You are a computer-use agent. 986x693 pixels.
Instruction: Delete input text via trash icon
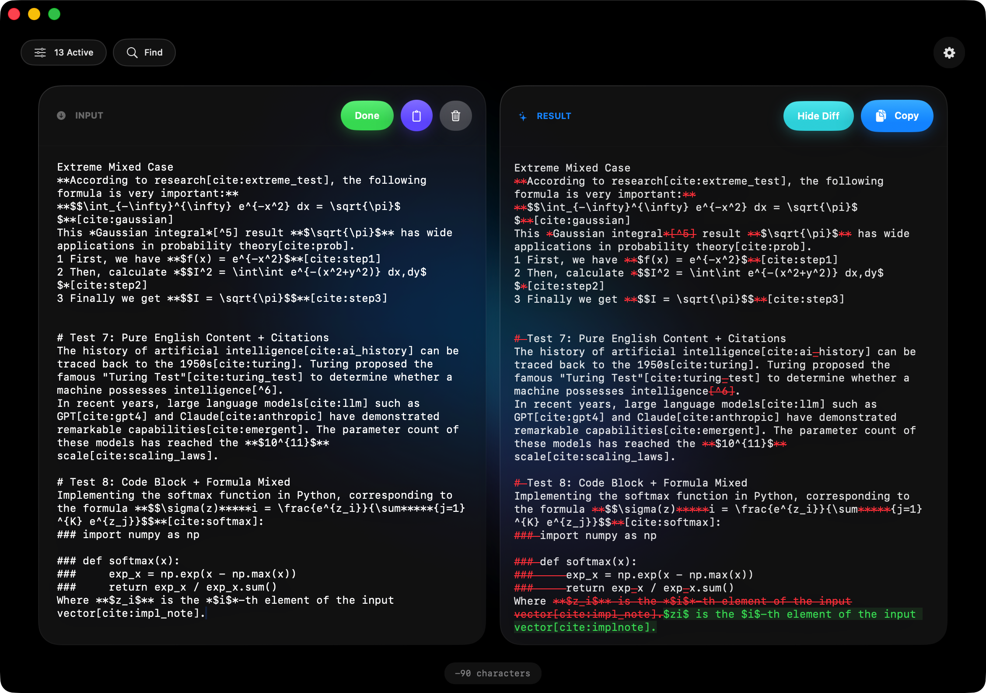pyautogui.click(x=455, y=115)
